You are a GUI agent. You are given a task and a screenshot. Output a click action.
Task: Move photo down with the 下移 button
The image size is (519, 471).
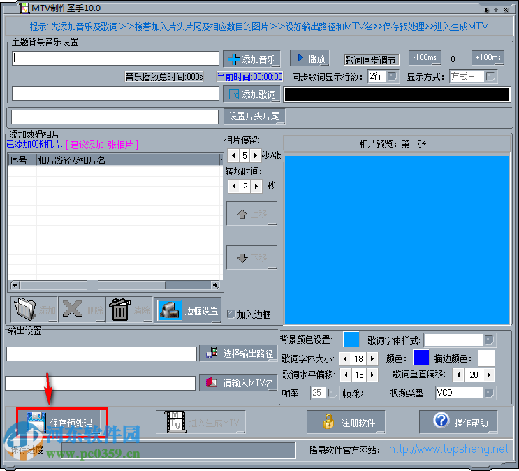click(251, 258)
